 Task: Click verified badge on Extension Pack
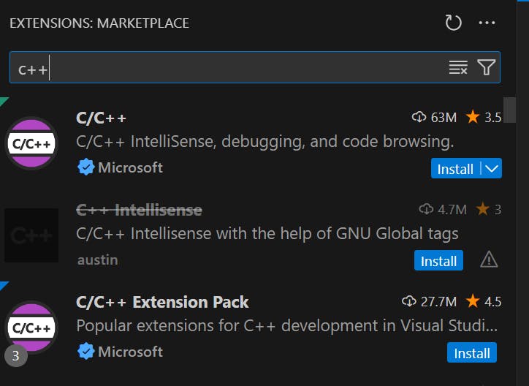click(85, 351)
